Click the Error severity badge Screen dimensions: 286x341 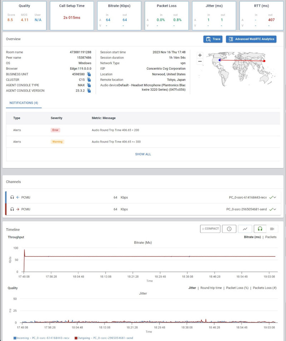(55, 130)
